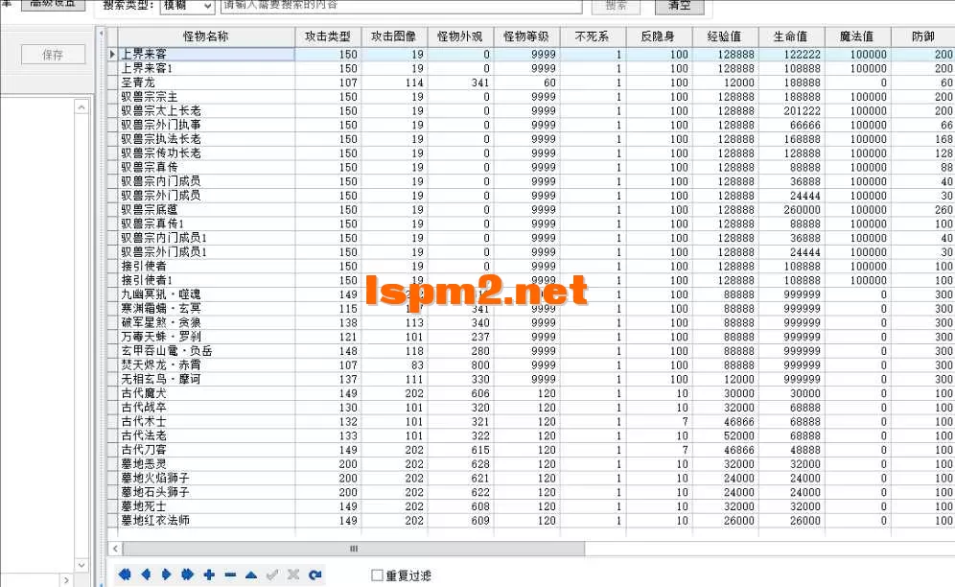Delete the current record with the minus icon
This screenshot has width=955, height=587.
pyautogui.click(x=230, y=575)
